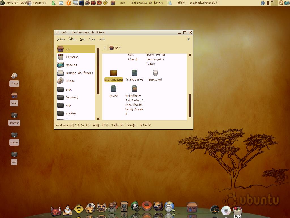Click the terminal launcher in top panel

click(x=81, y=3)
